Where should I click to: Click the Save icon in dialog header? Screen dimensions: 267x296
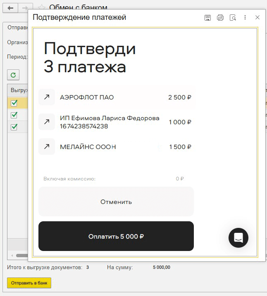pyautogui.click(x=207, y=18)
